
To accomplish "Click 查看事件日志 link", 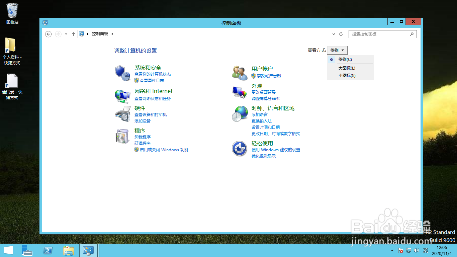I will [152, 81].
